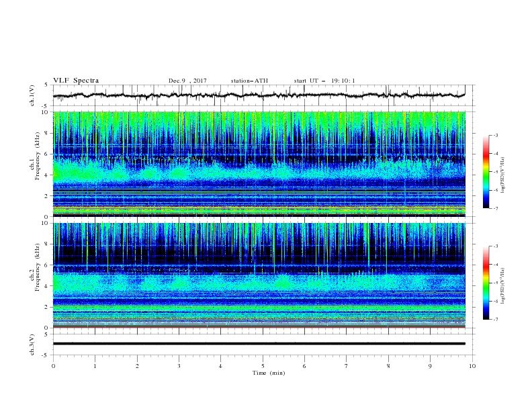Click time axis tick label '5'

[263, 366]
